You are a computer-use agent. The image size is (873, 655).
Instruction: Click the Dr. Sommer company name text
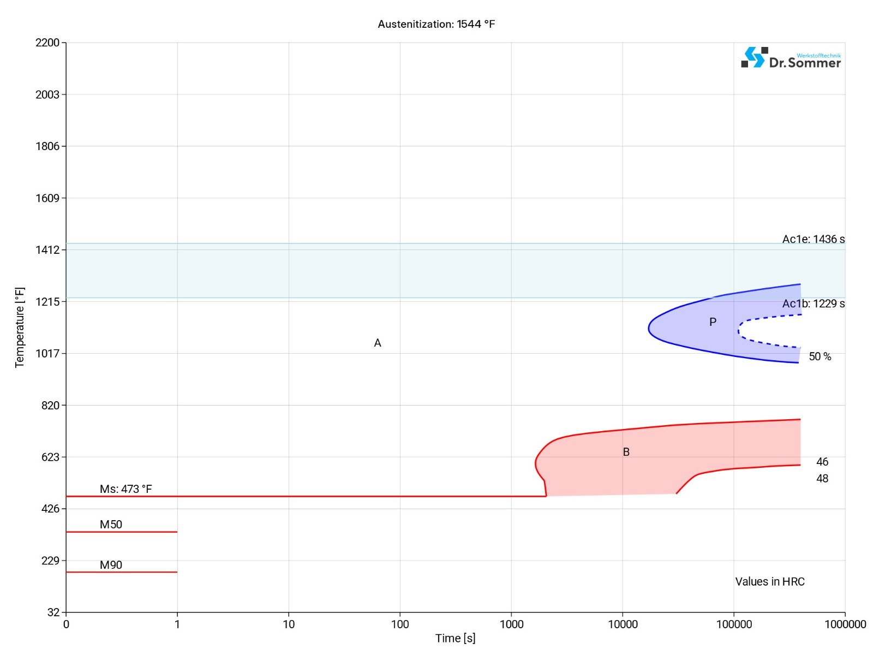click(804, 63)
